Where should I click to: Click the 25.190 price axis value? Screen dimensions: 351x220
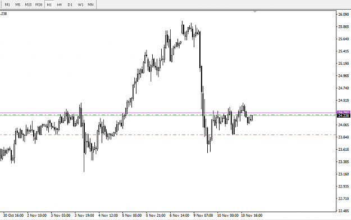point(343,64)
